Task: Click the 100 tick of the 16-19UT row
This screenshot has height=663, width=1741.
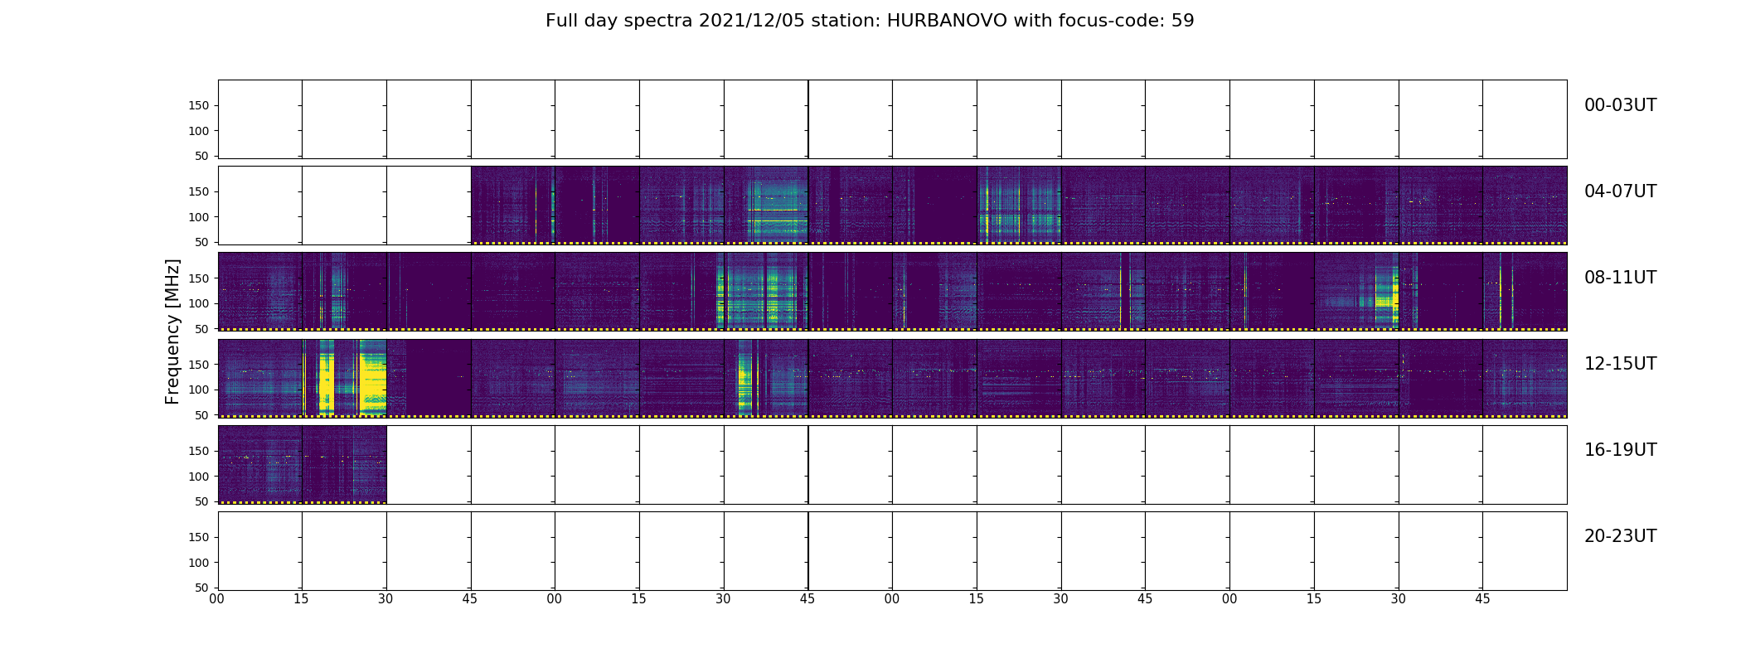Action: (199, 477)
